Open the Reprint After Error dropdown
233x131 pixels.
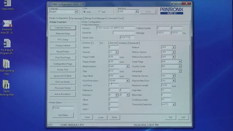point(168,80)
